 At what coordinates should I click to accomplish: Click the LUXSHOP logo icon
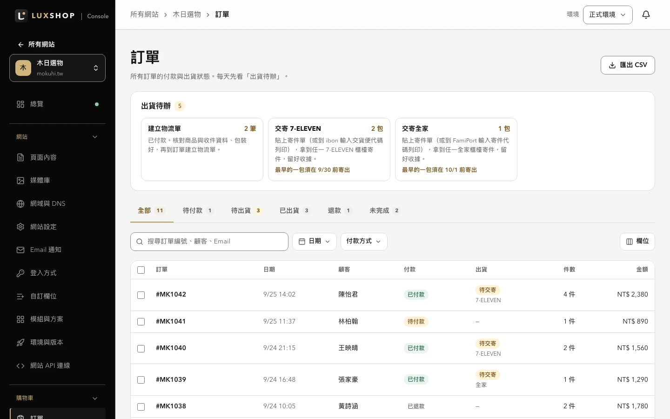tap(21, 15)
